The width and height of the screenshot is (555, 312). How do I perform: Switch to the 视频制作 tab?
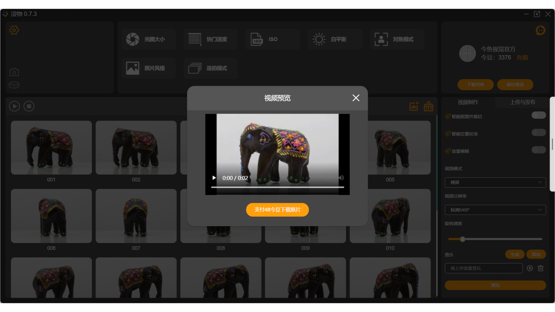[x=468, y=102]
